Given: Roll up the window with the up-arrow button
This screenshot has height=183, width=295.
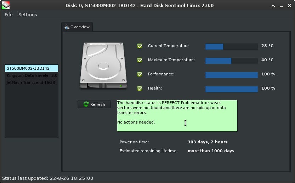Looking at the screenshot, I should click(x=273, y=6).
